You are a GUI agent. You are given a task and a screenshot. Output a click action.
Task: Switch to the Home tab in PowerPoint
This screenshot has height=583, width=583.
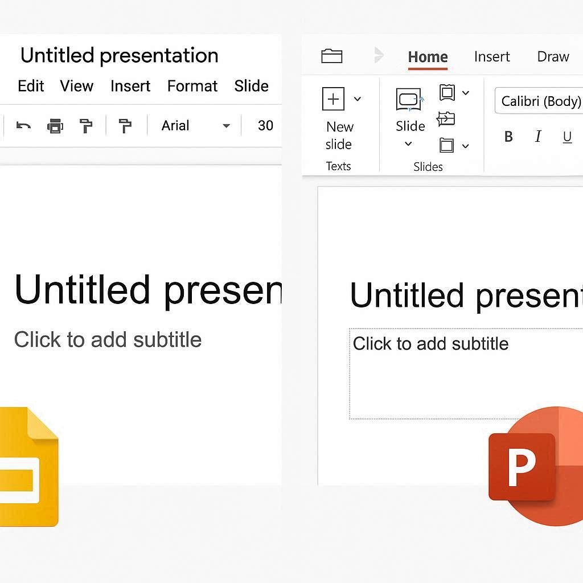point(428,58)
